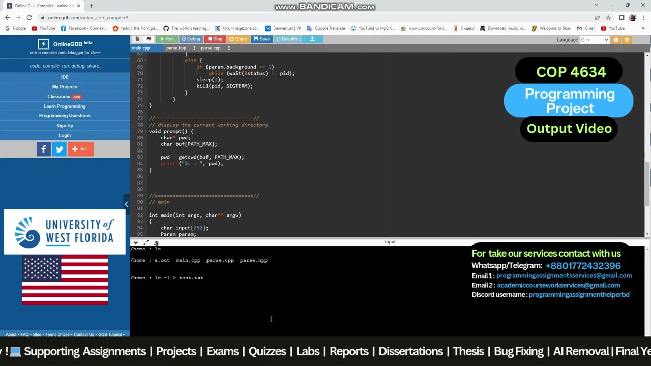Beautify the source code
The image size is (651, 366).
click(287, 39)
